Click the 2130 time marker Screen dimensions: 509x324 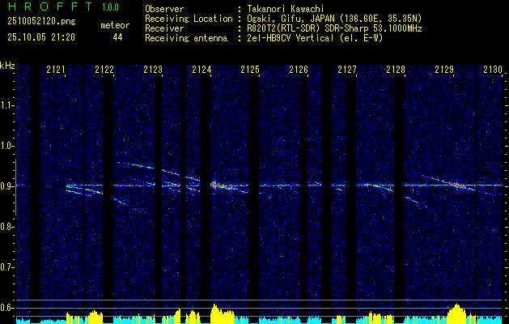(x=493, y=69)
